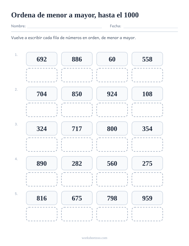The image size is (189, 246).
Task: Open the worksheetzoo.com footer link
Action: 94,238
